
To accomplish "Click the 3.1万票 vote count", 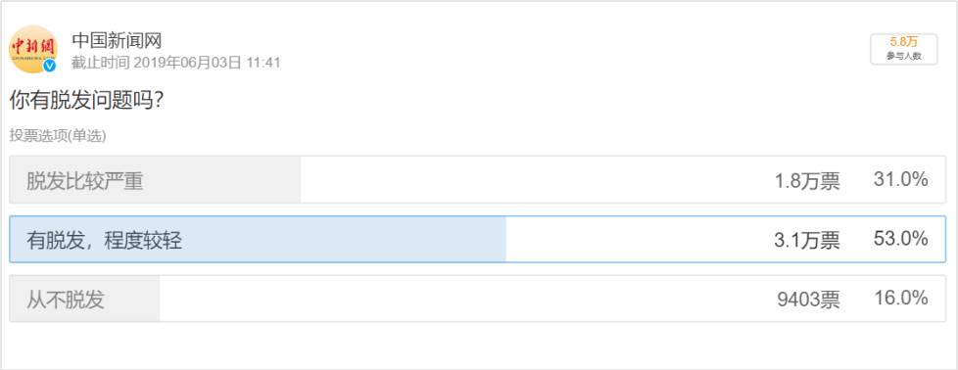I will tap(806, 240).
